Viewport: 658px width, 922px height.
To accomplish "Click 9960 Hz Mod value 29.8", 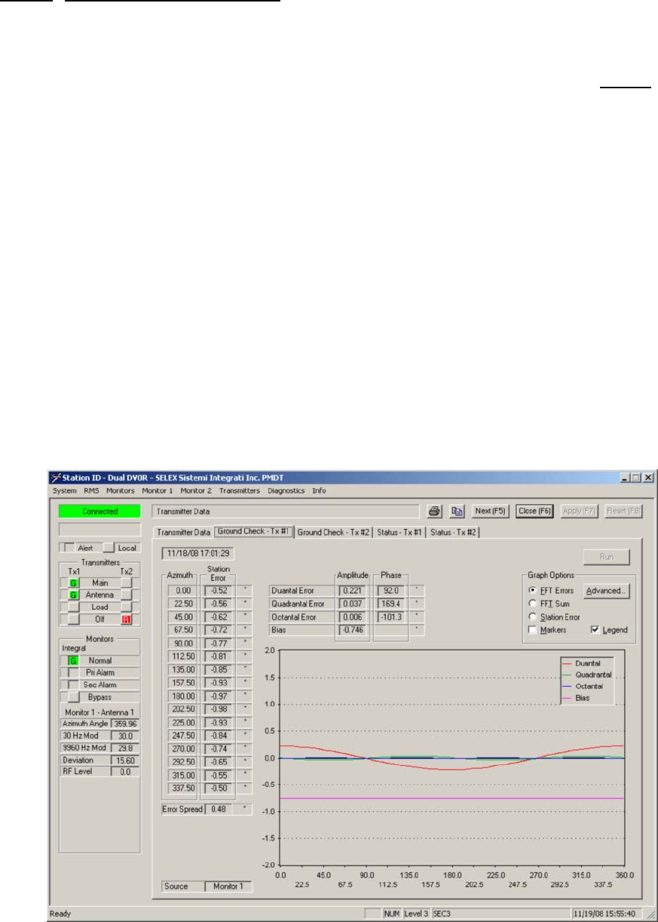I will (x=125, y=748).
